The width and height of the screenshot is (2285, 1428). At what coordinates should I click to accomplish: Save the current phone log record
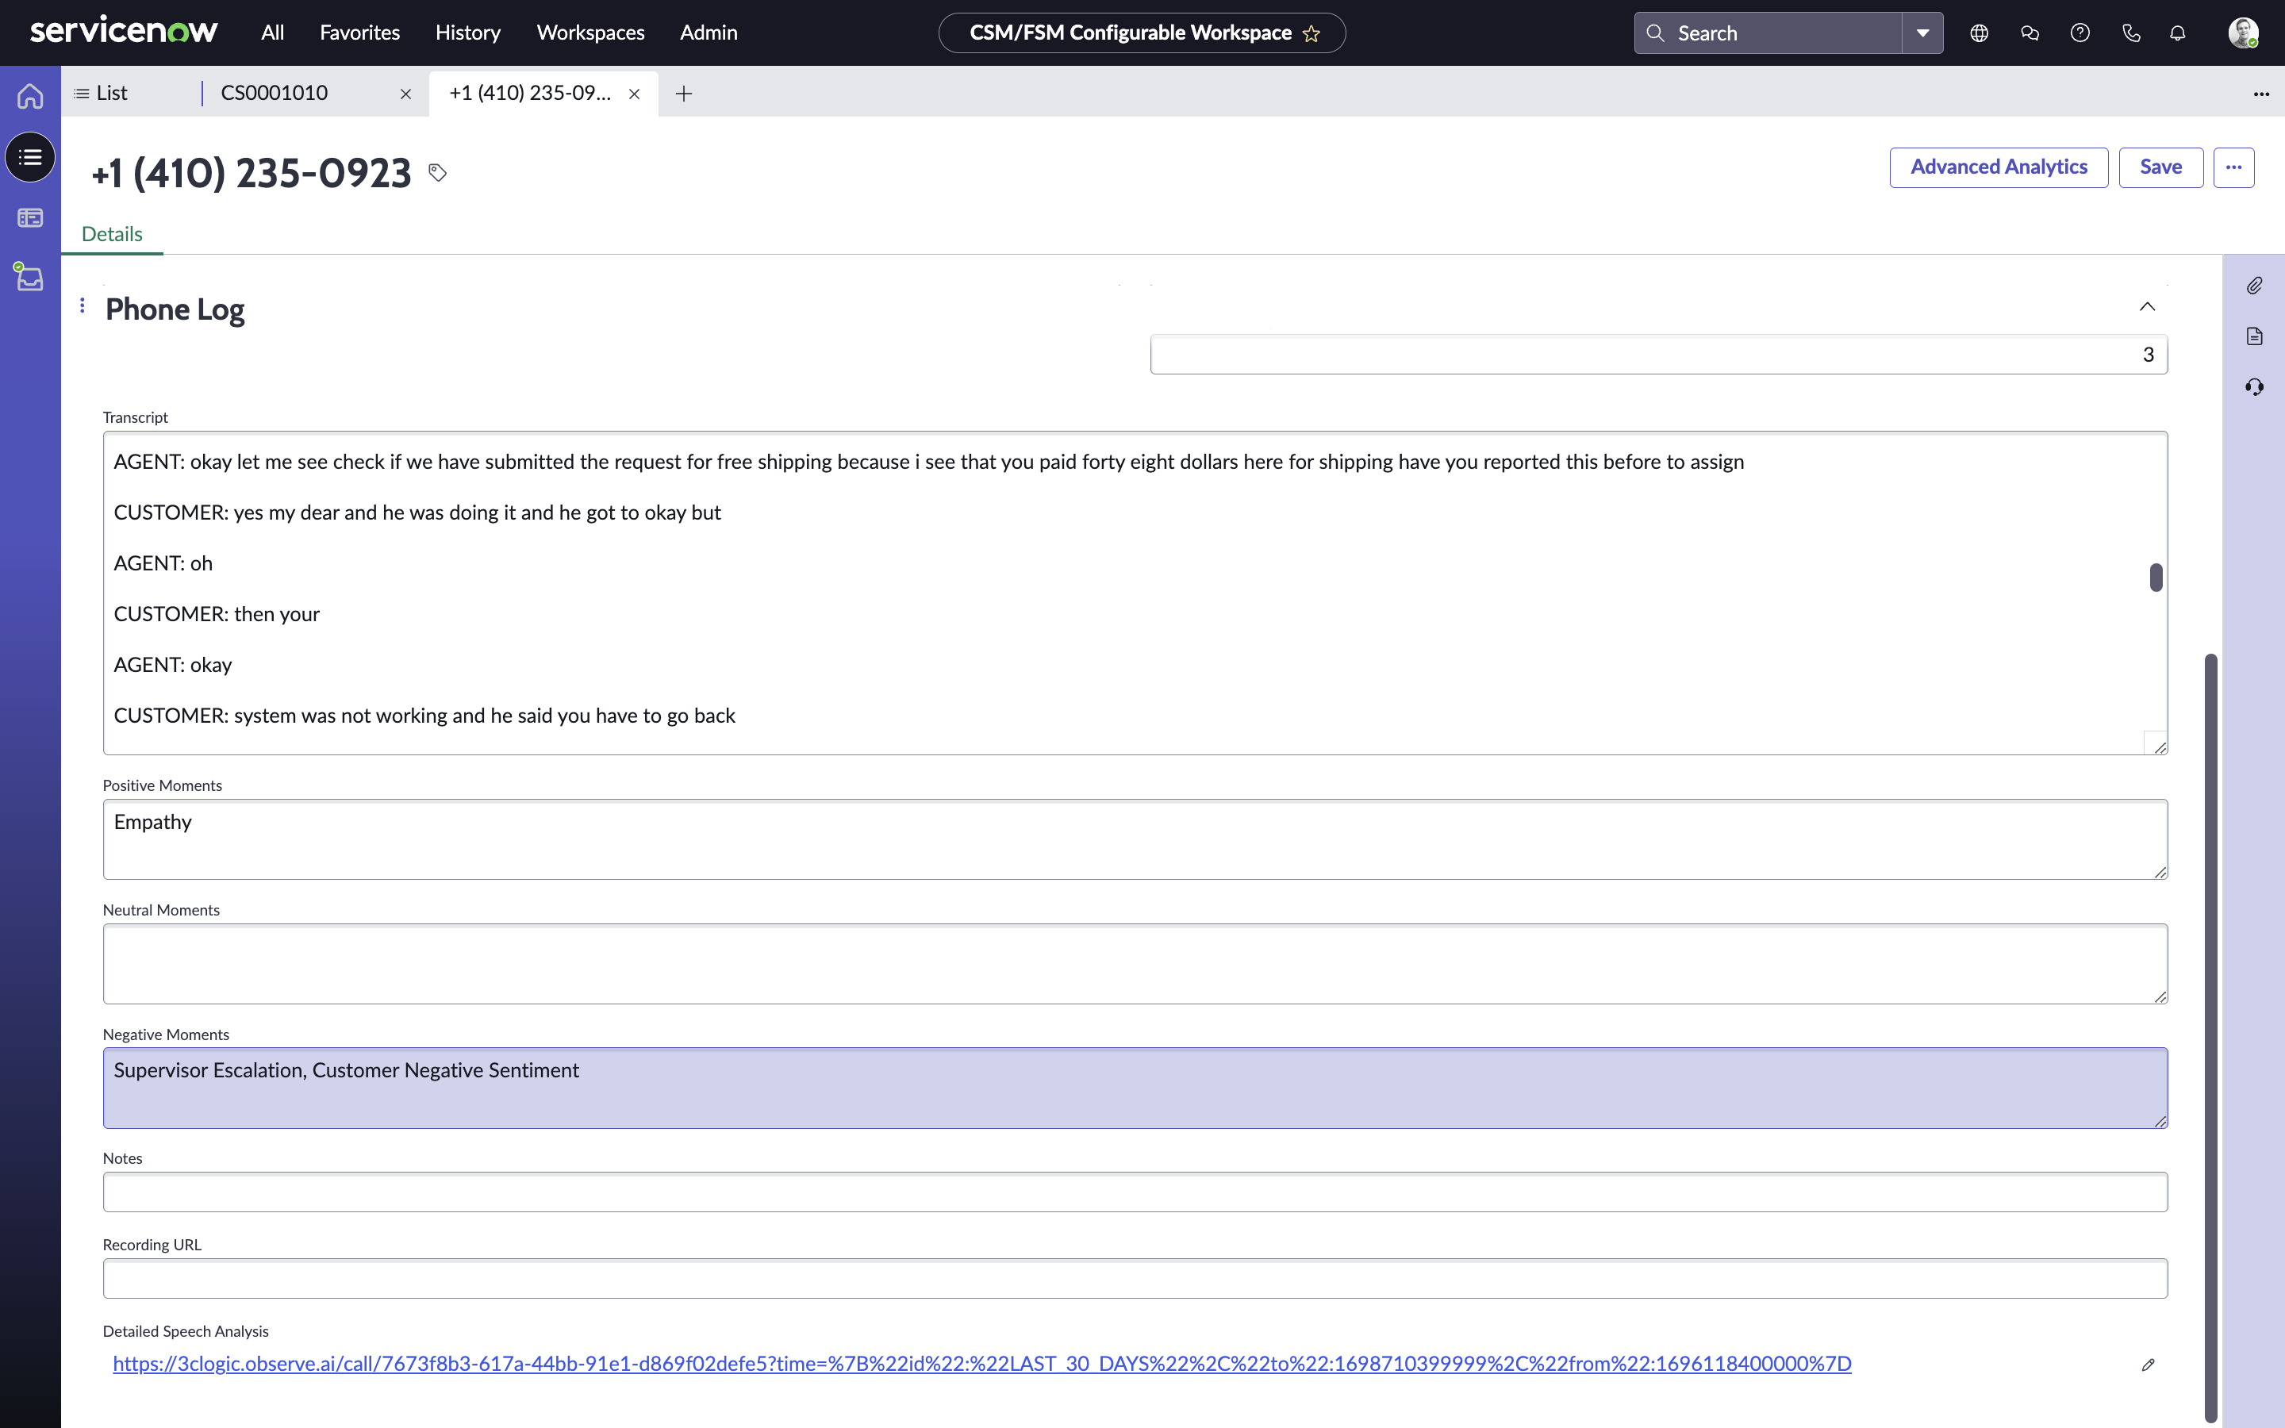tap(2160, 166)
